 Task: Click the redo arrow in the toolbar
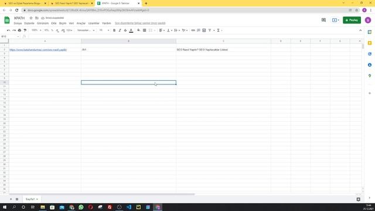tap(14, 30)
